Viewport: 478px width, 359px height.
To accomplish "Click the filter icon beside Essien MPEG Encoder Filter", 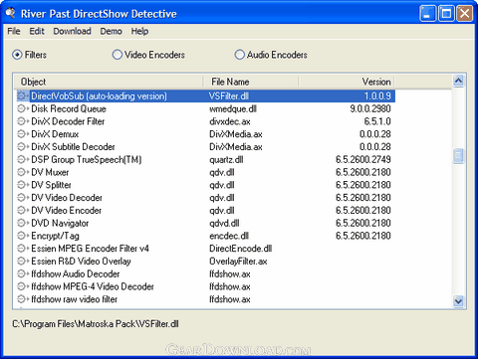I will 23,249.
